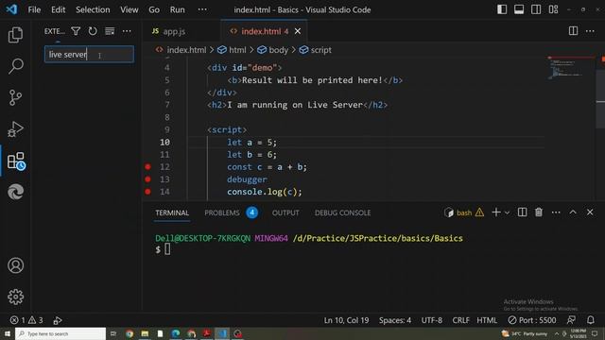Close the terminal panel

(x=590, y=212)
